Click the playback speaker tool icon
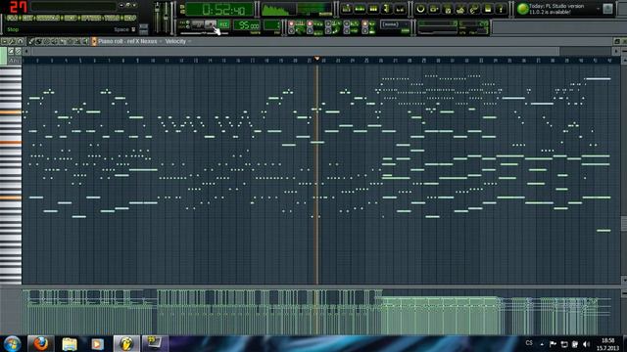This screenshot has width=627, height=352. tap(85, 41)
